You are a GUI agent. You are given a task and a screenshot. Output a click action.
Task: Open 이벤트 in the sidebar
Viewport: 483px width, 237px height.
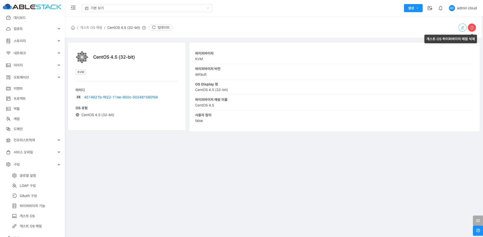(32, 89)
